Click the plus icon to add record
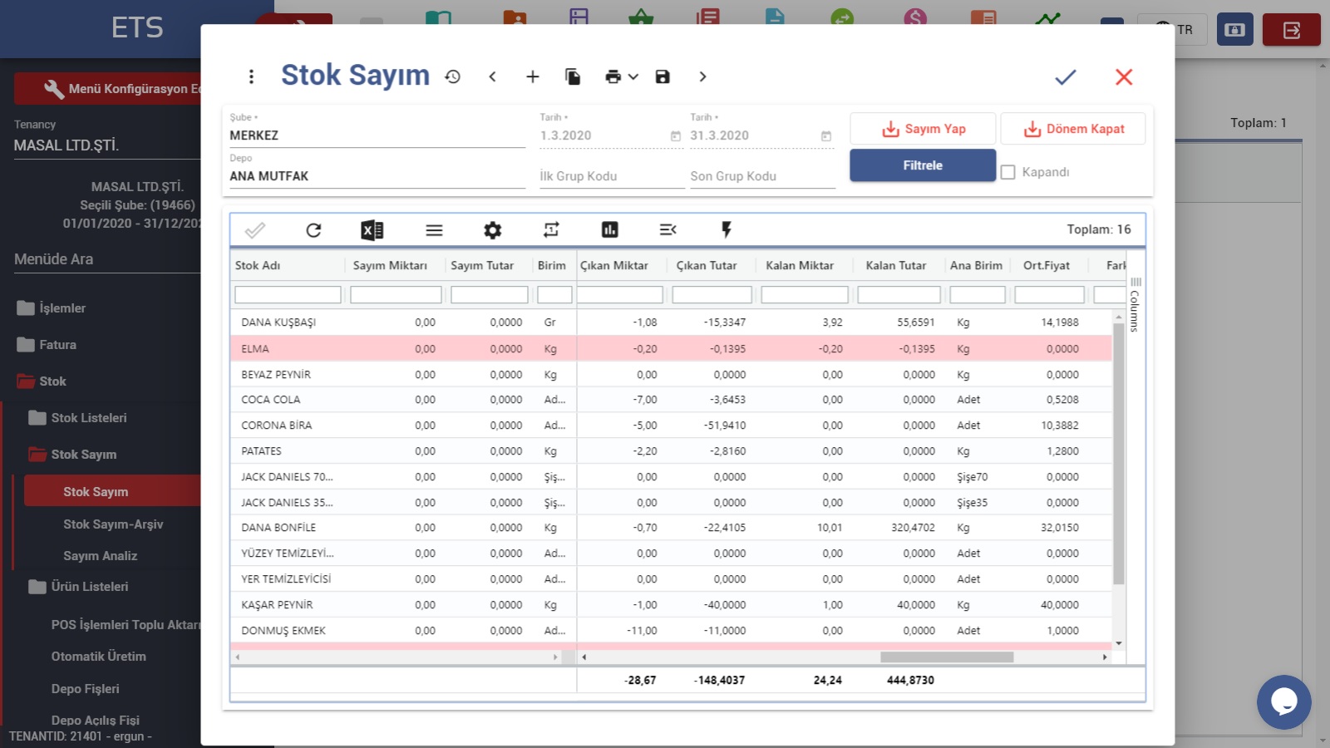This screenshot has height=748, width=1330. pyautogui.click(x=533, y=77)
